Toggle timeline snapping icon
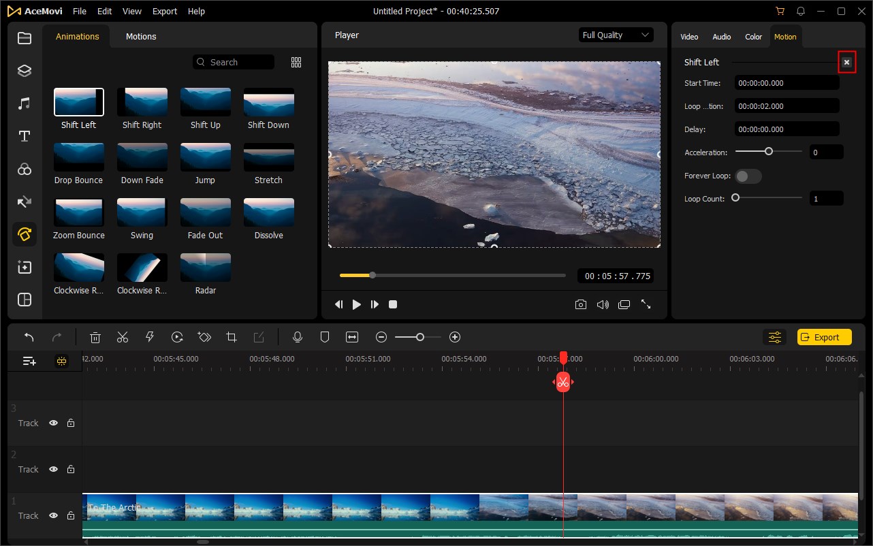Image resolution: width=873 pixels, height=546 pixels. click(62, 362)
